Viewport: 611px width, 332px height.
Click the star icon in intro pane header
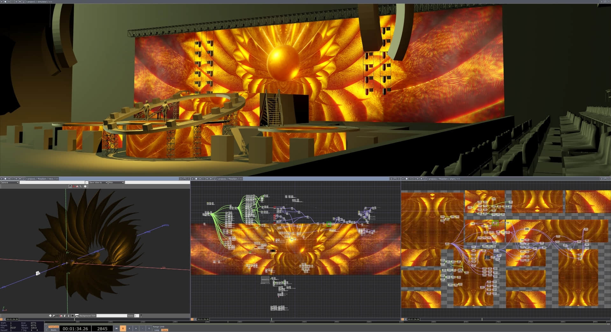[20, 179]
